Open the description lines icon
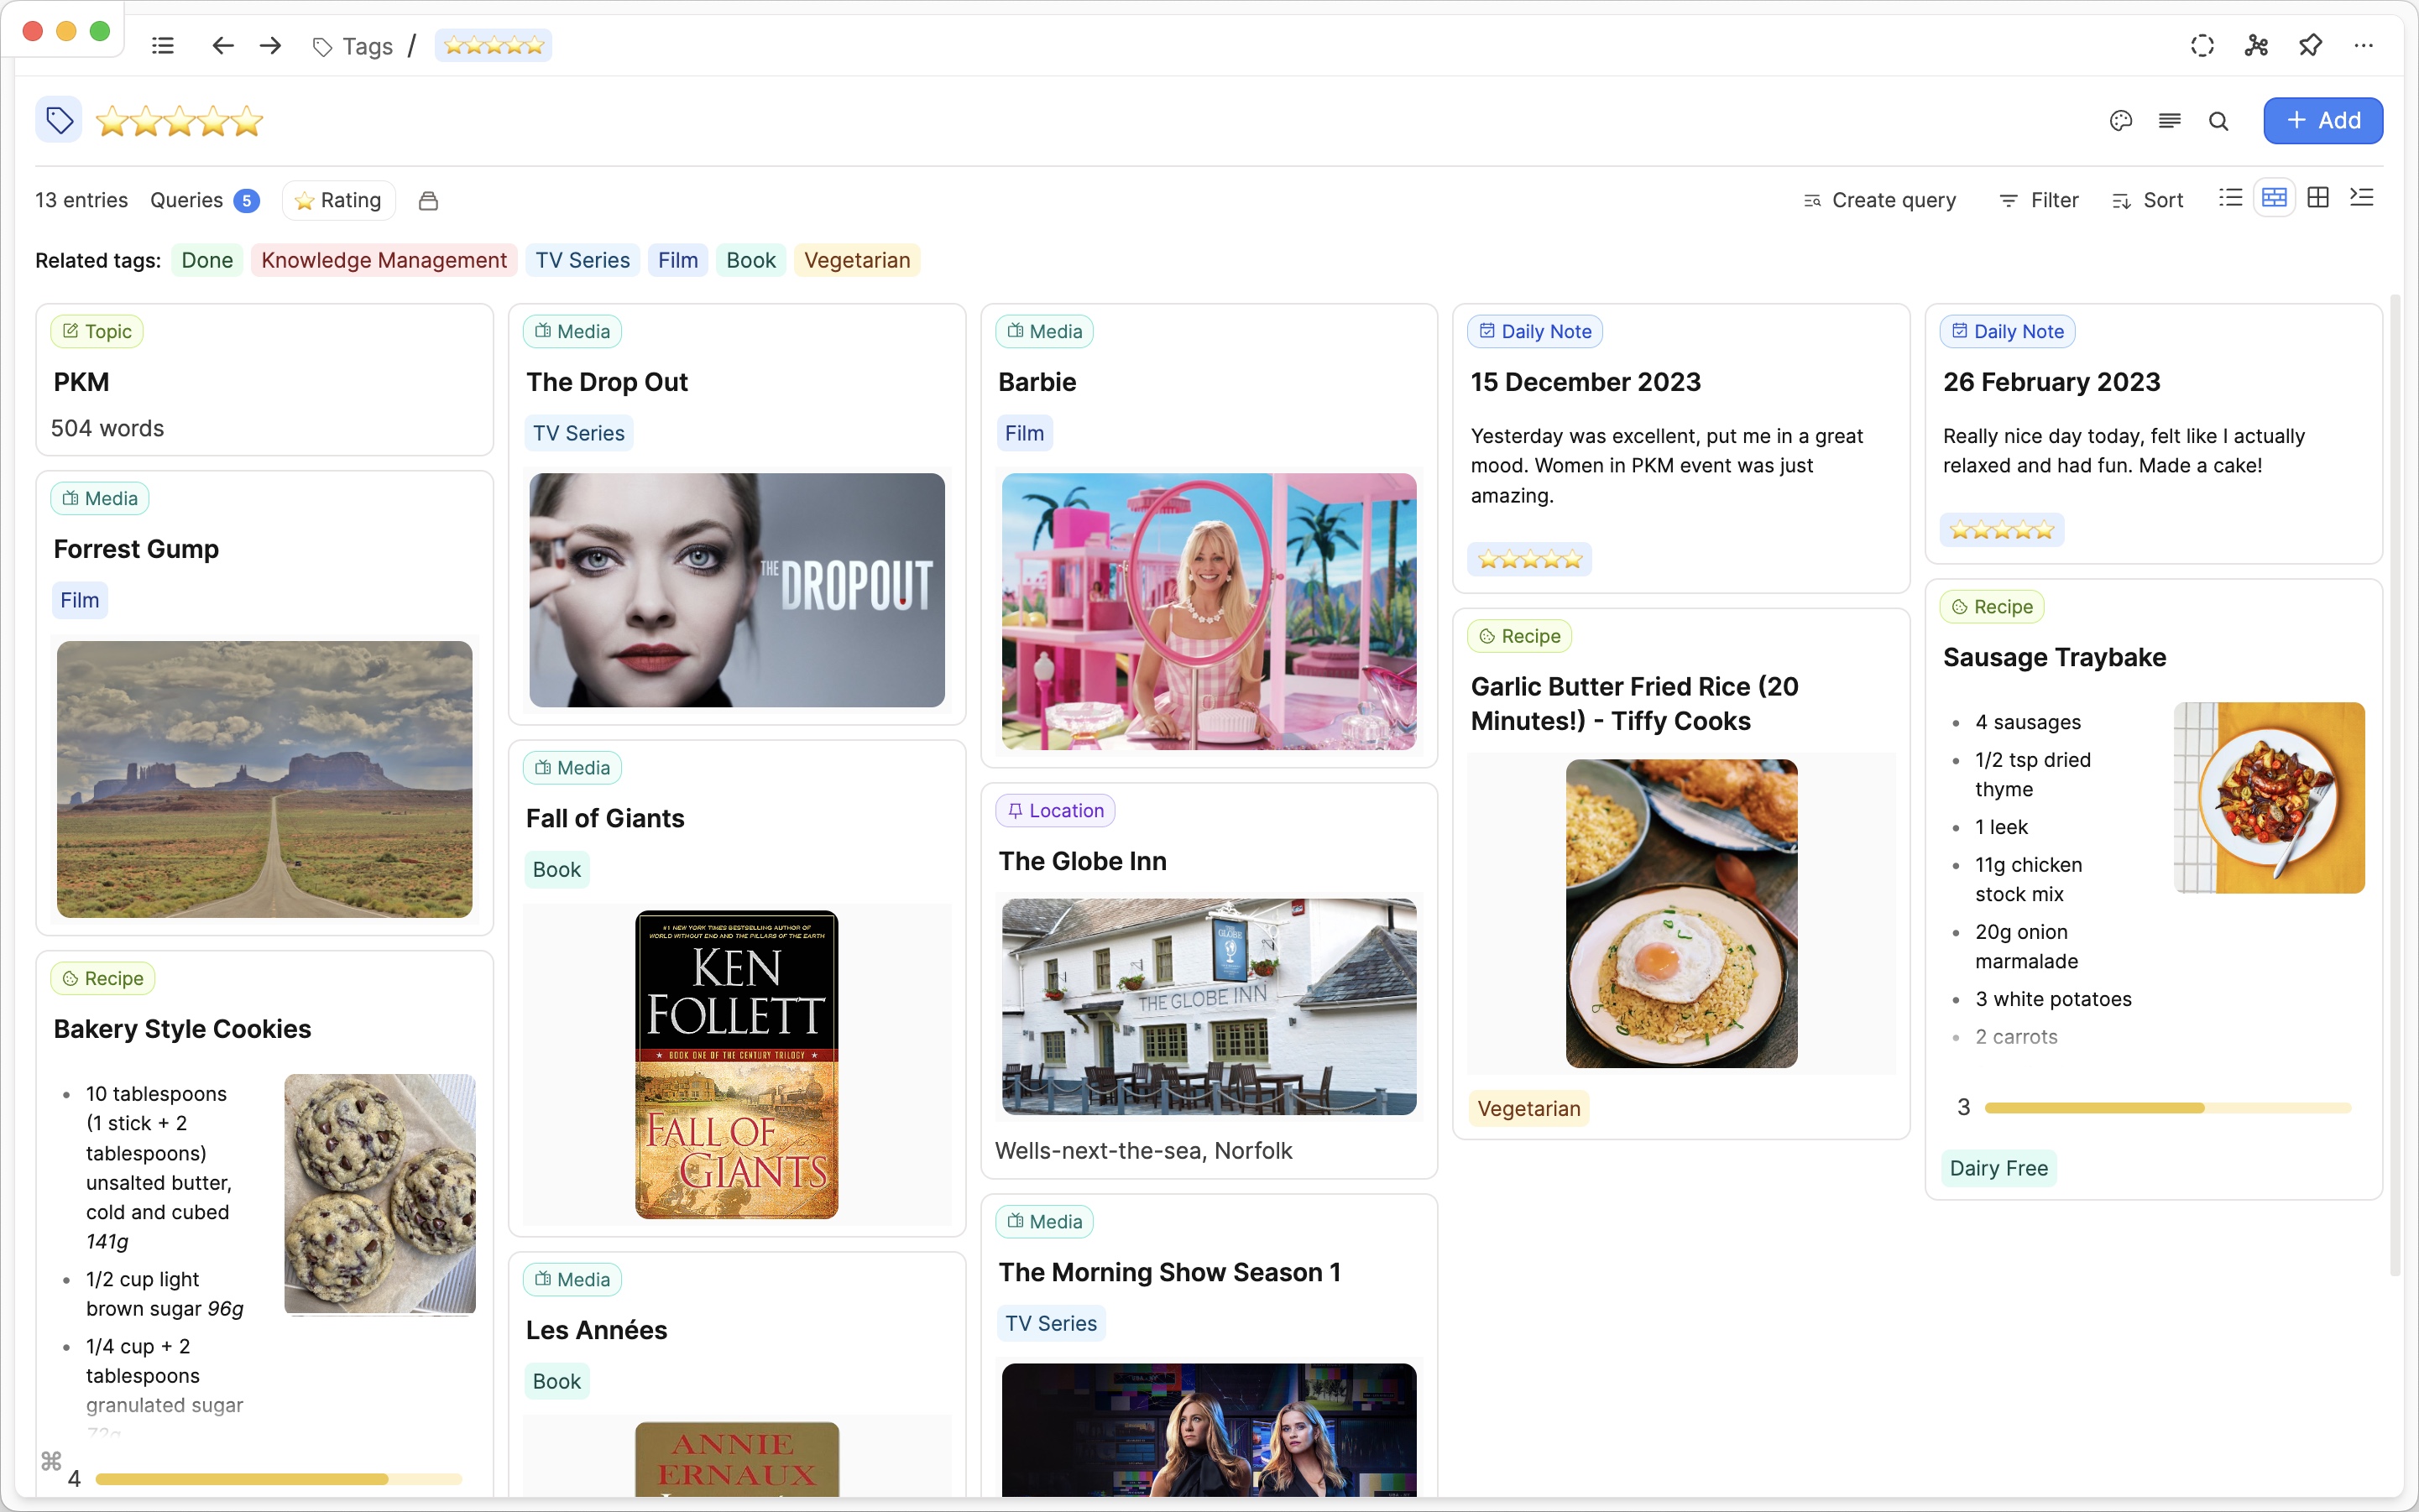Screen dimensions: 2419x1512 click(2169, 121)
